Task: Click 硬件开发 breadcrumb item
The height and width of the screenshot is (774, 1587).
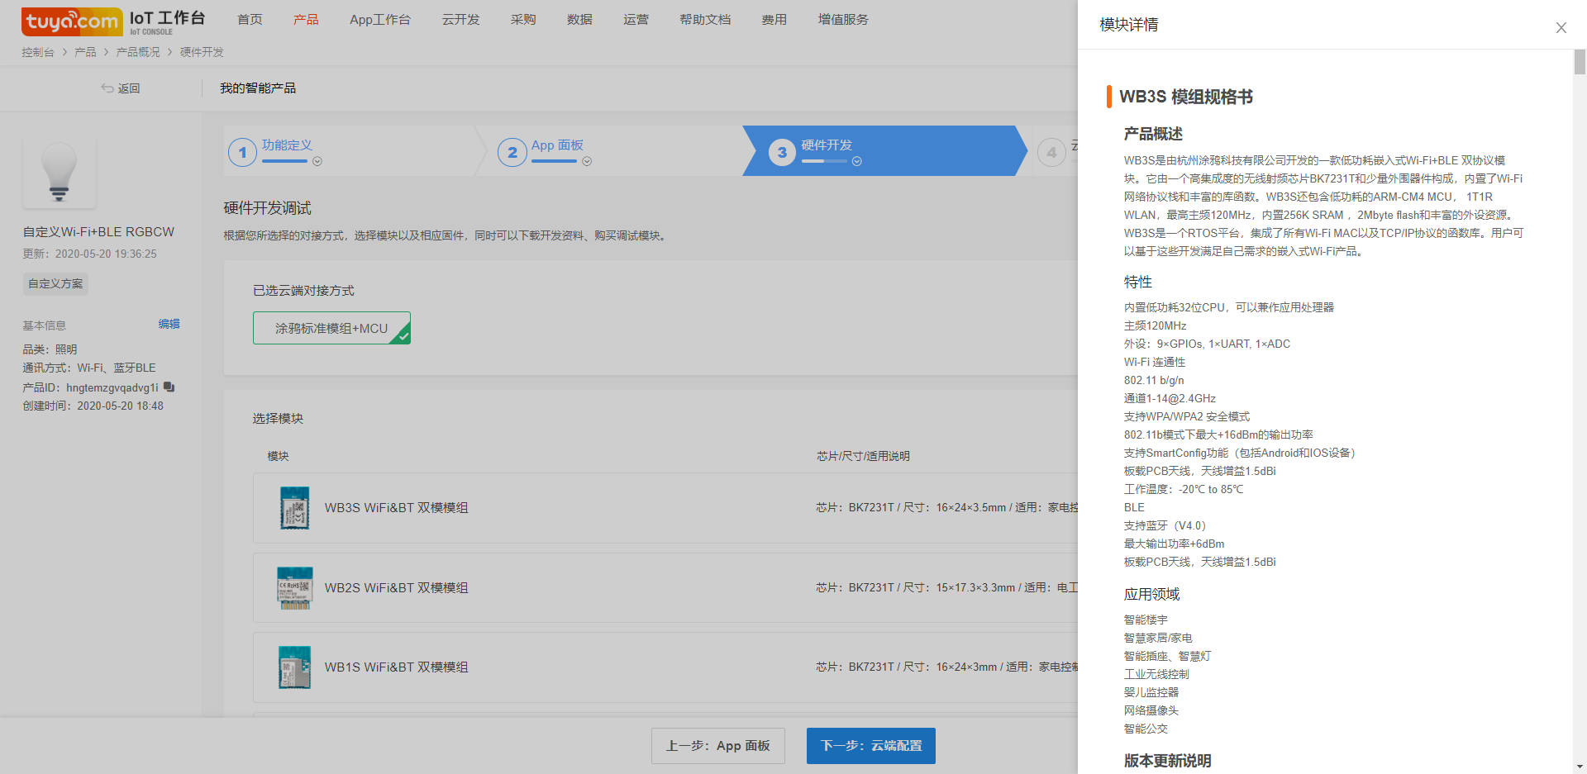Action: pos(202,52)
